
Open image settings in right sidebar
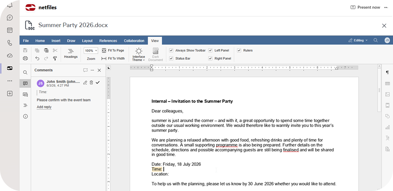[388, 94]
